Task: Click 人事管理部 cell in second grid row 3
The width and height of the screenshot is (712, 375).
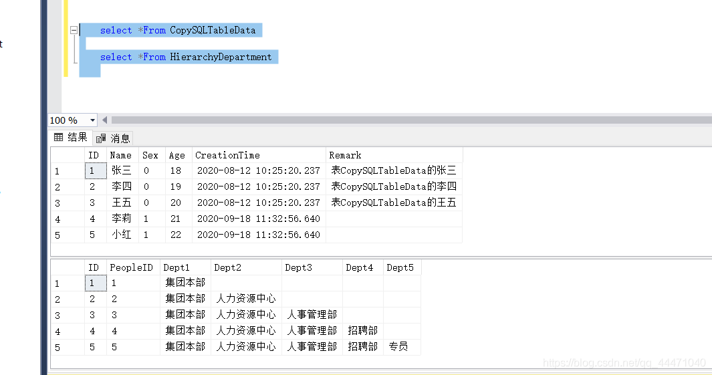Action: pos(312,315)
